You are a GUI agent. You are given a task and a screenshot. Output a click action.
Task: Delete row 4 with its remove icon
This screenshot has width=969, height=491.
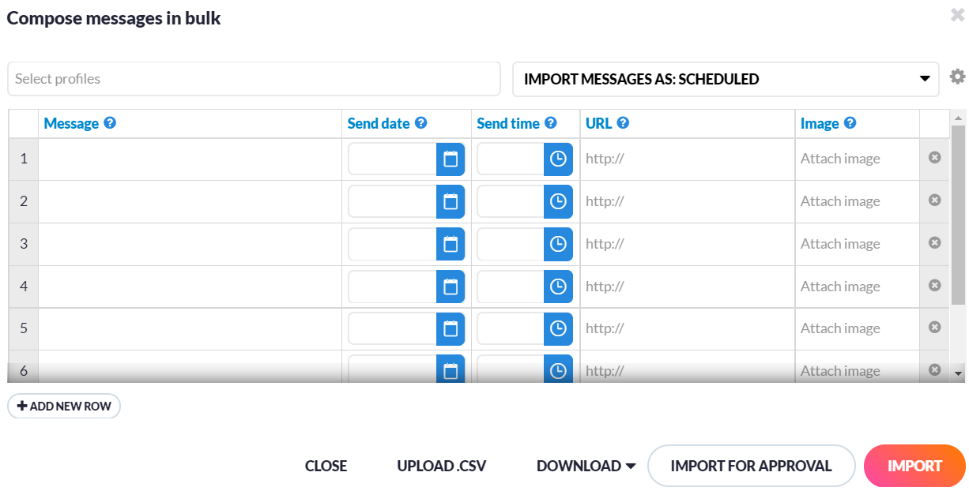point(934,285)
